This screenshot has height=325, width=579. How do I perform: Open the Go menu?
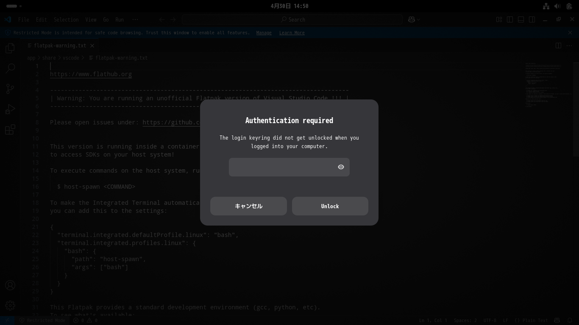106,19
